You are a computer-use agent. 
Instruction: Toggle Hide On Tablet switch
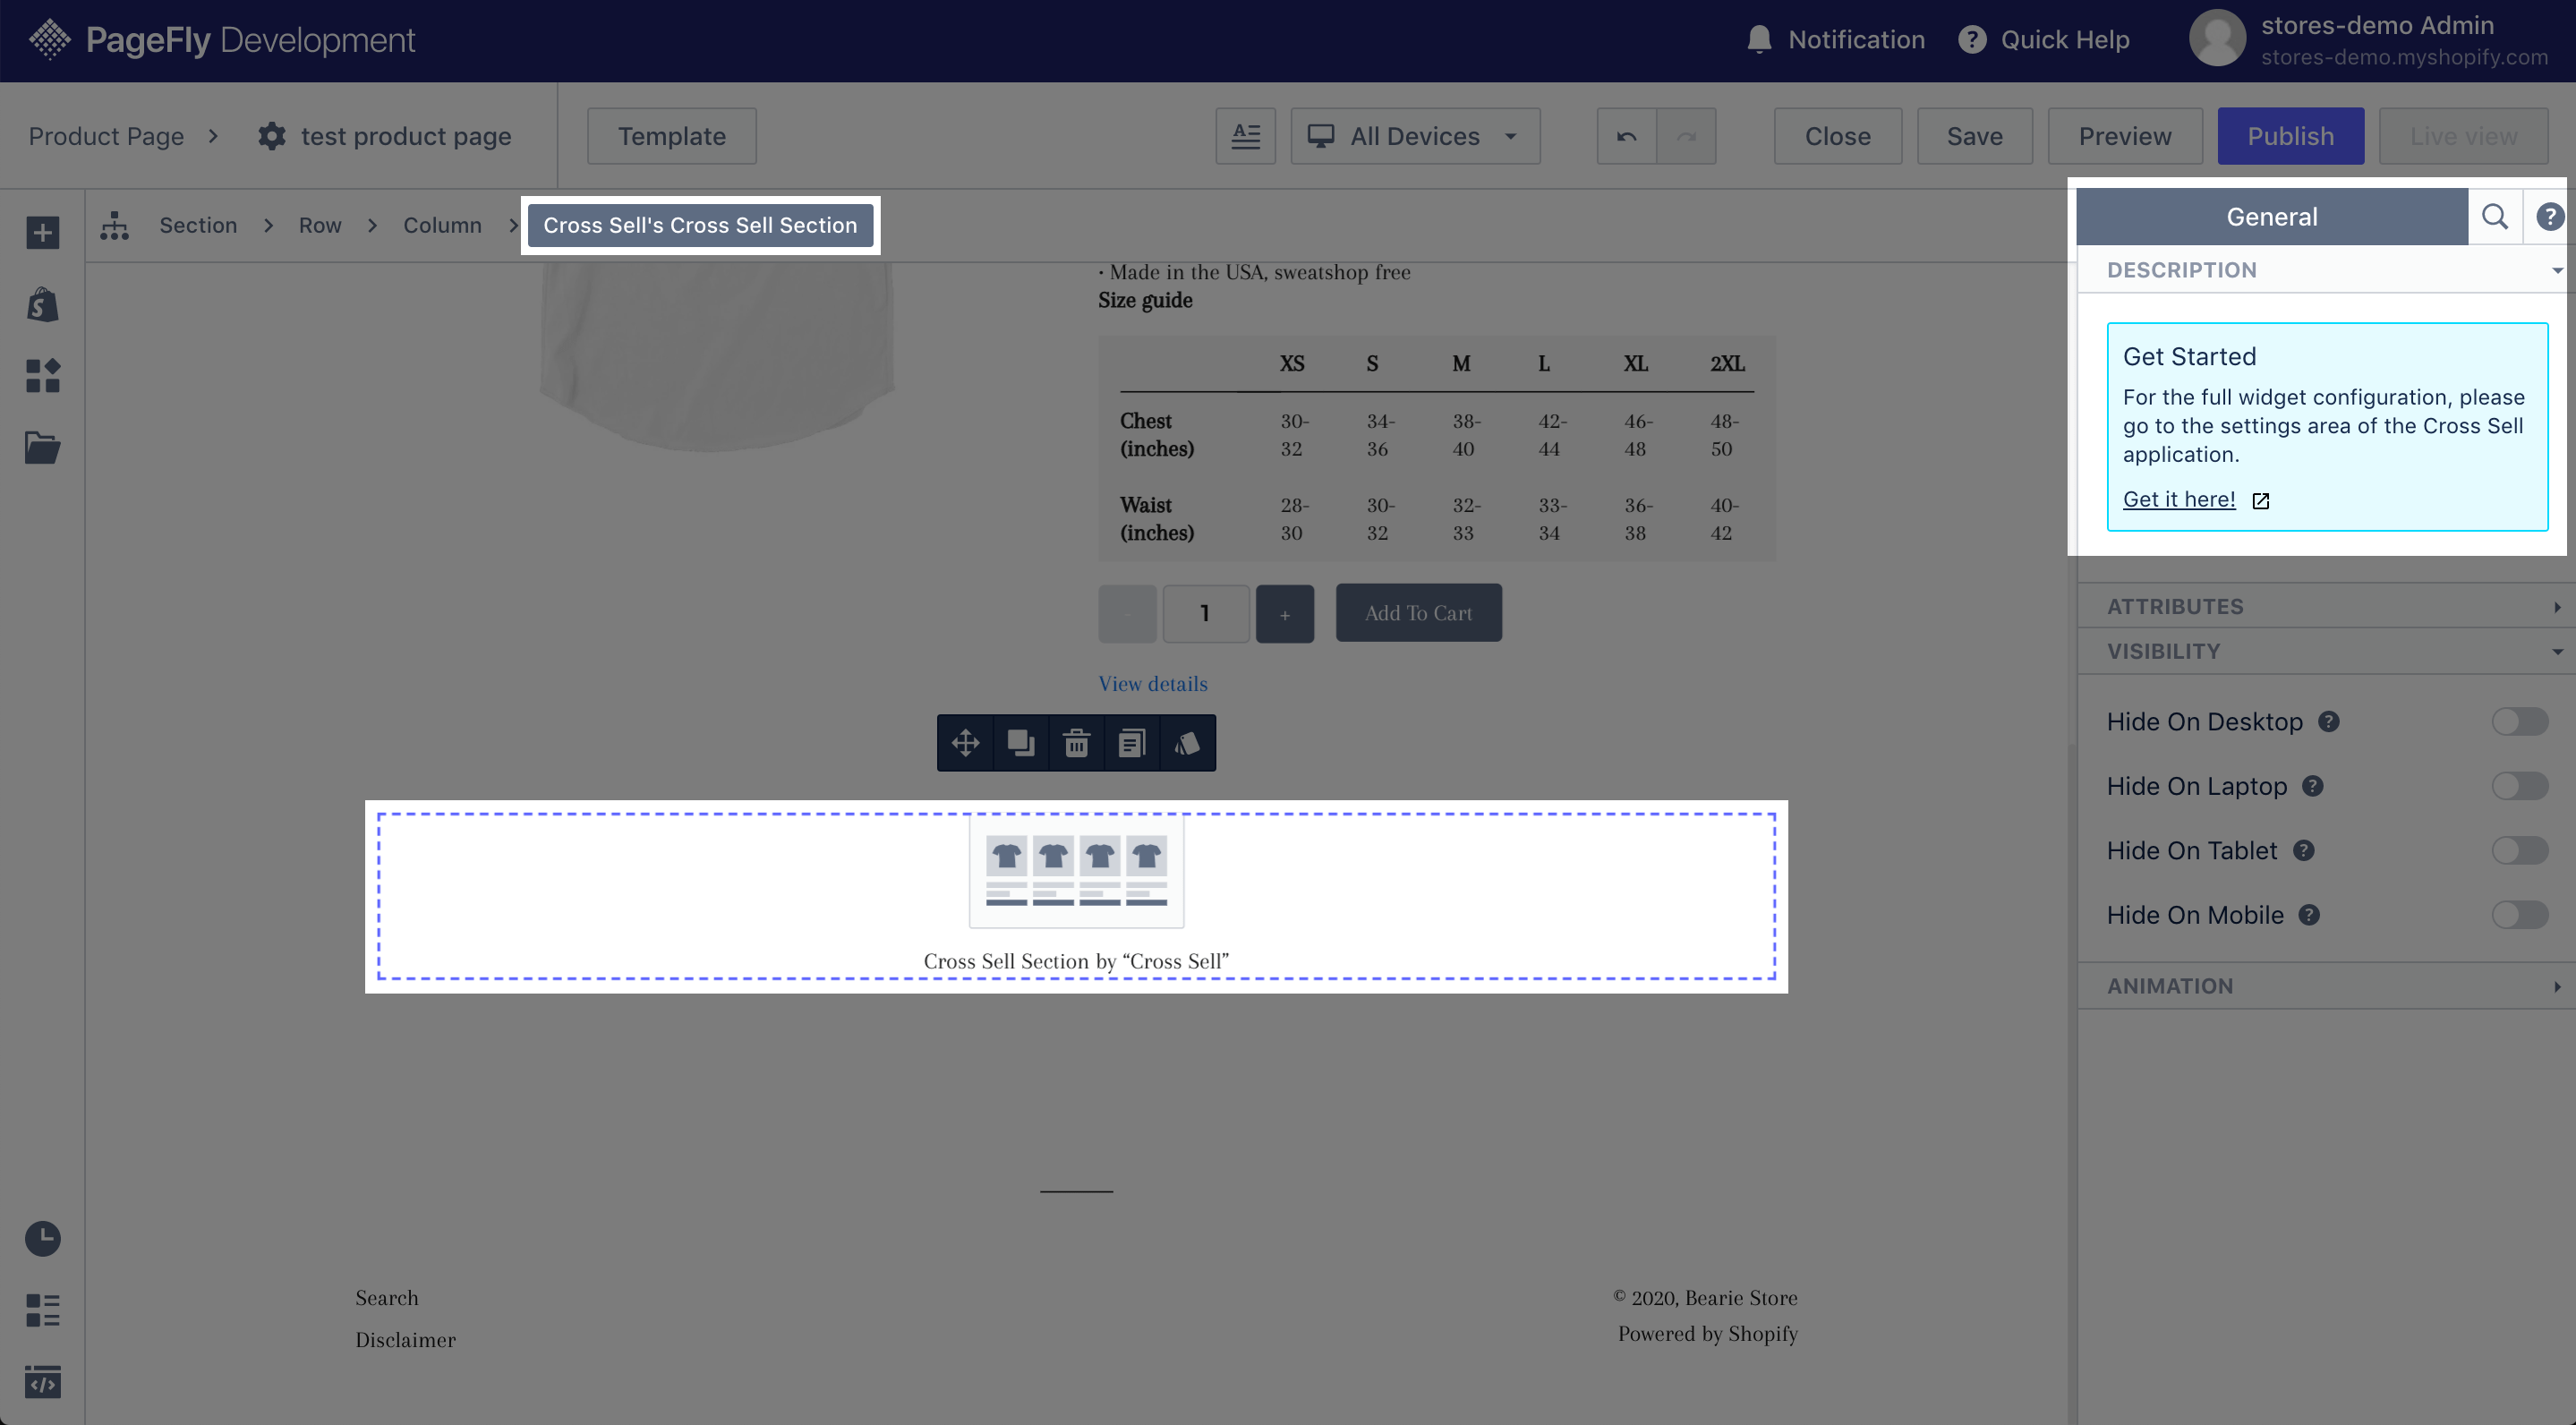(2519, 850)
